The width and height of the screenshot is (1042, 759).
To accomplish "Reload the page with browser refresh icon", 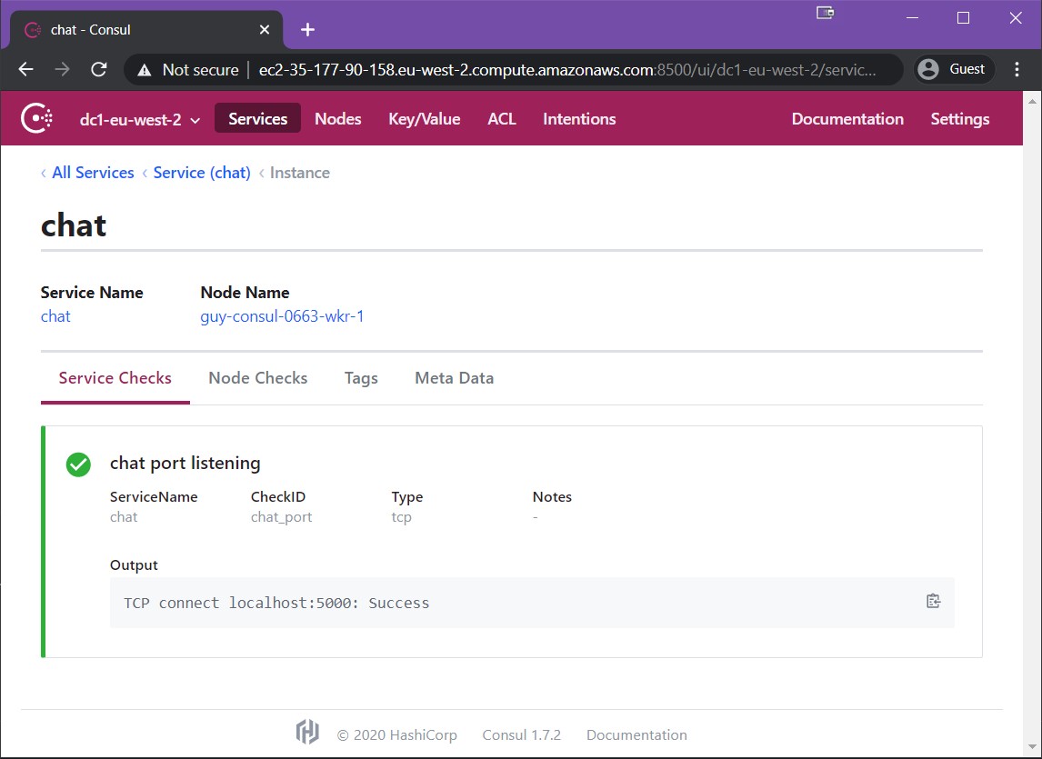I will click(x=99, y=69).
